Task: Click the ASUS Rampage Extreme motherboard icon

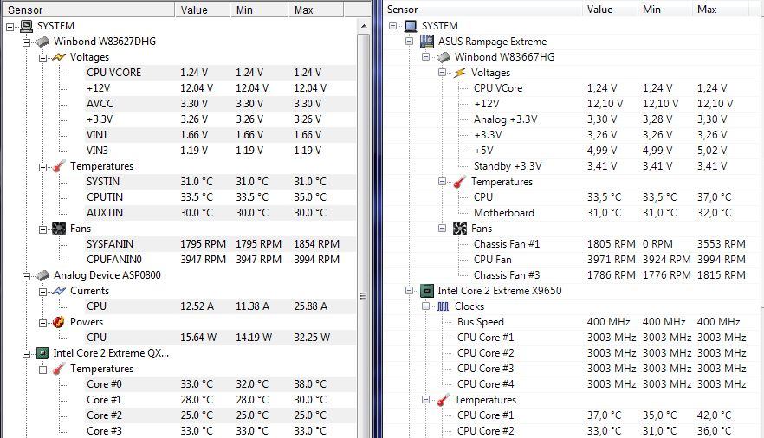Action: [x=427, y=42]
